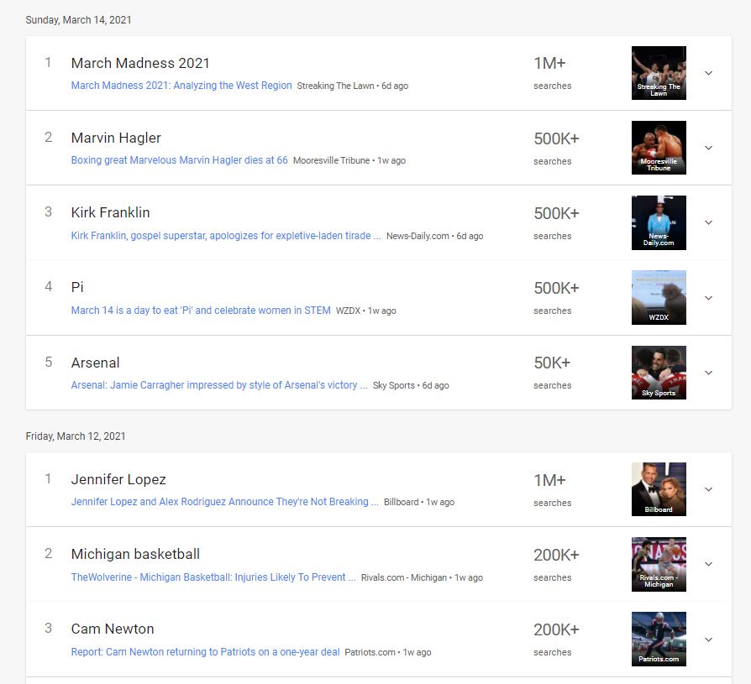Select the 'Arsenal' trend title

pyautogui.click(x=95, y=363)
